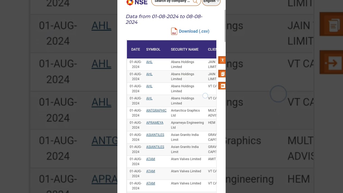Click the orange document copy icon

(x=222, y=74)
